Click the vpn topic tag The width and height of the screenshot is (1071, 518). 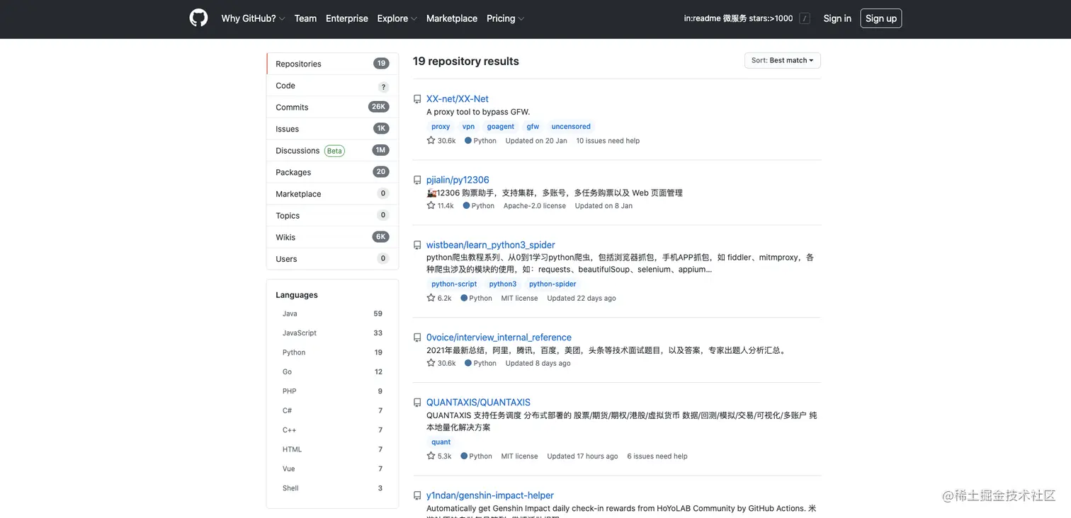click(468, 127)
